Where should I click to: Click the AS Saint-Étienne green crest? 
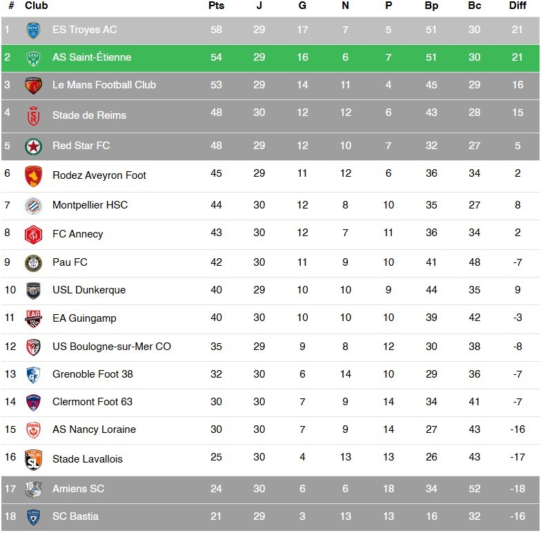(x=33, y=57)
